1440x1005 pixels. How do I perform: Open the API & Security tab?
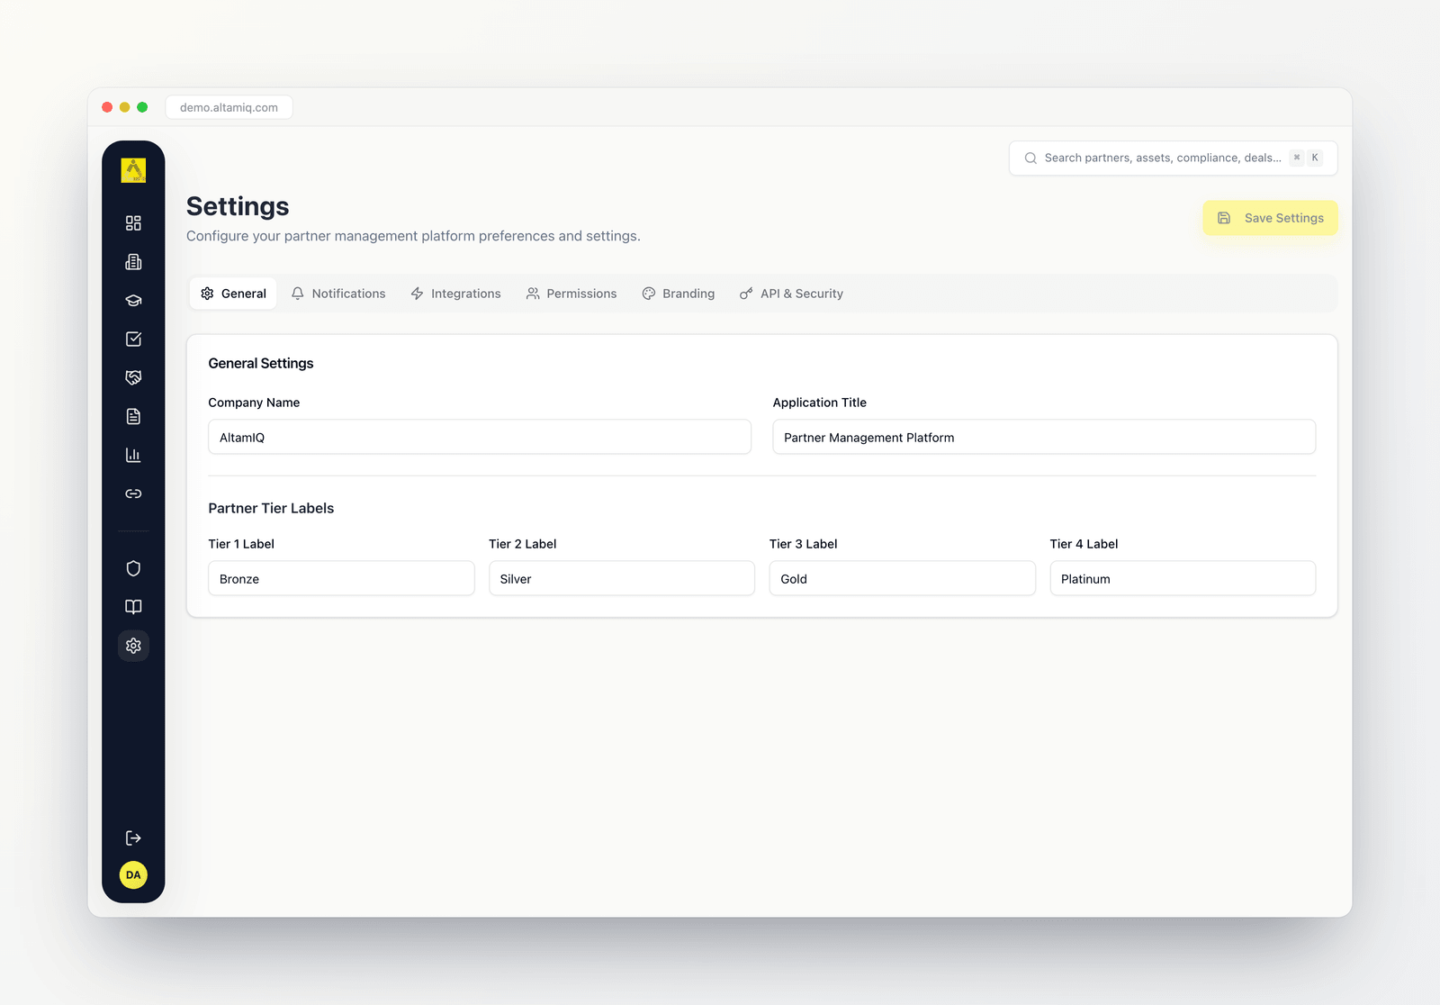pos(791,294)
